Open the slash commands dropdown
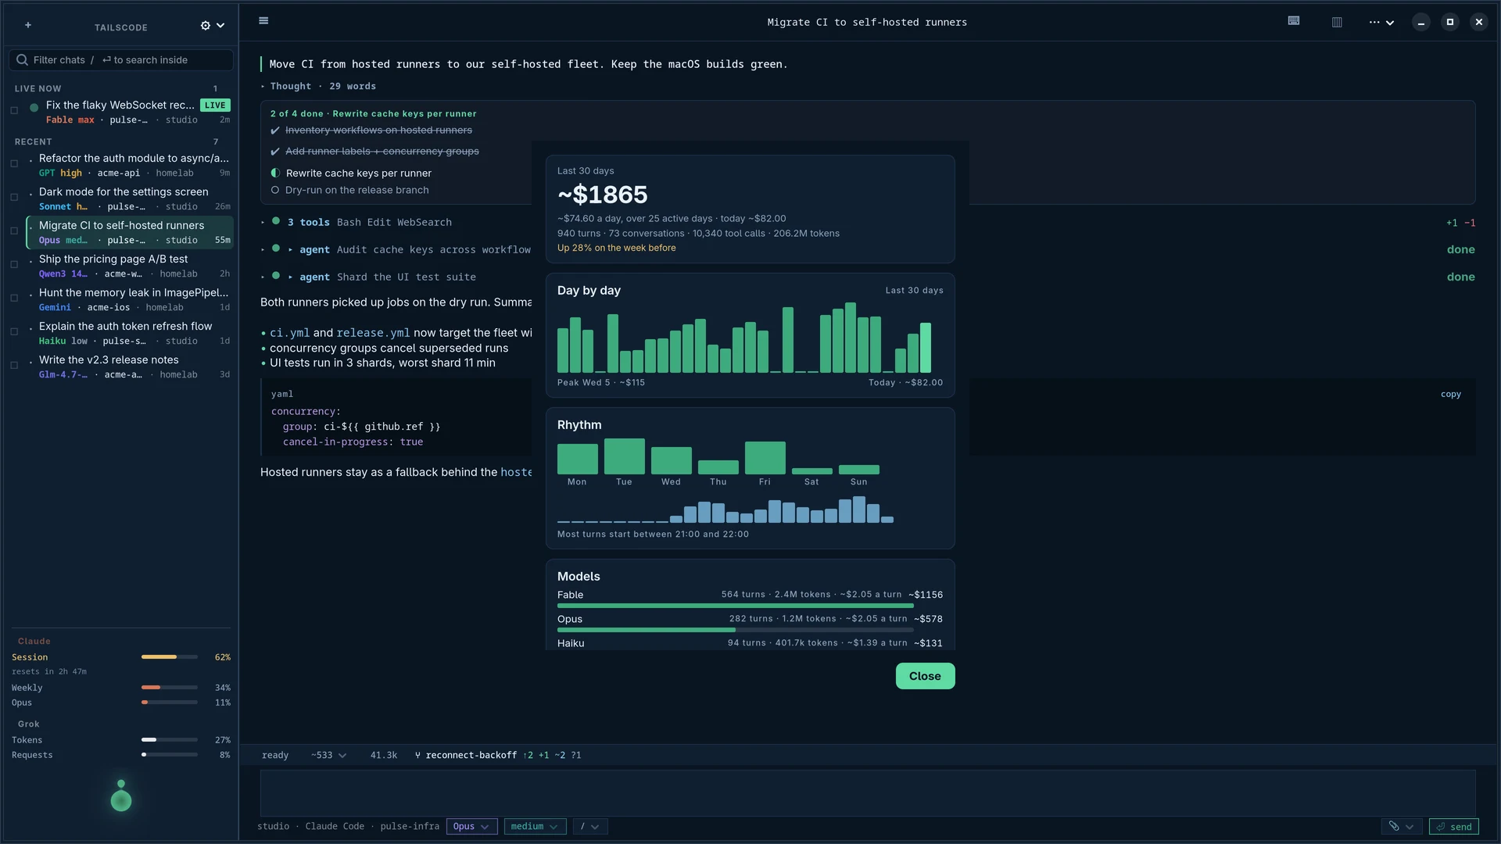 pos(589,826)
